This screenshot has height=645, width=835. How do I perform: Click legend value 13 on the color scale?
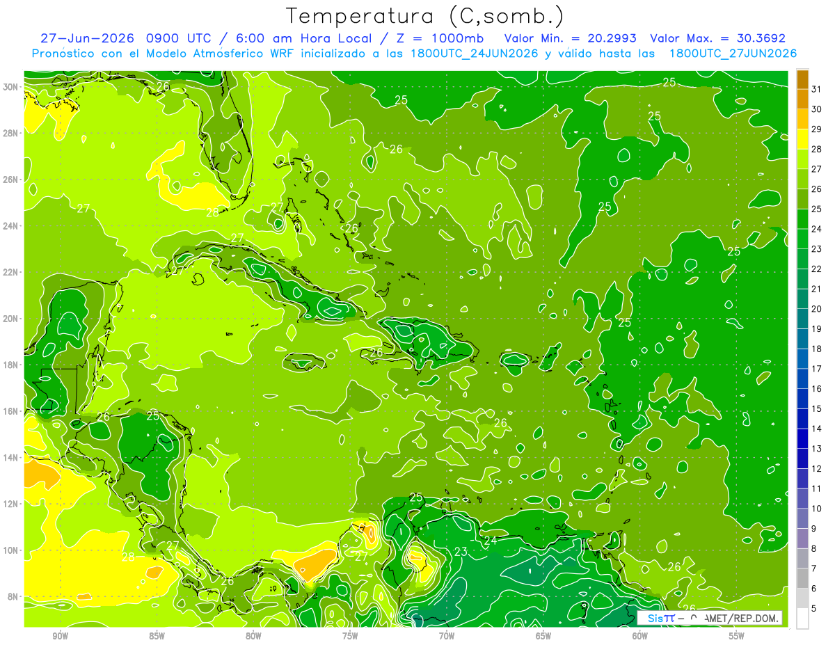pos(817,449)
